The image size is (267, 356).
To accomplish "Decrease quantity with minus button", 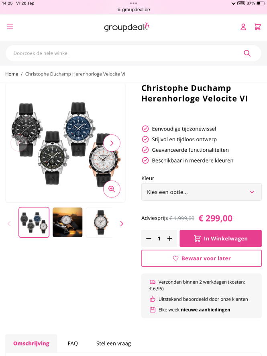I will coord(149,238).
